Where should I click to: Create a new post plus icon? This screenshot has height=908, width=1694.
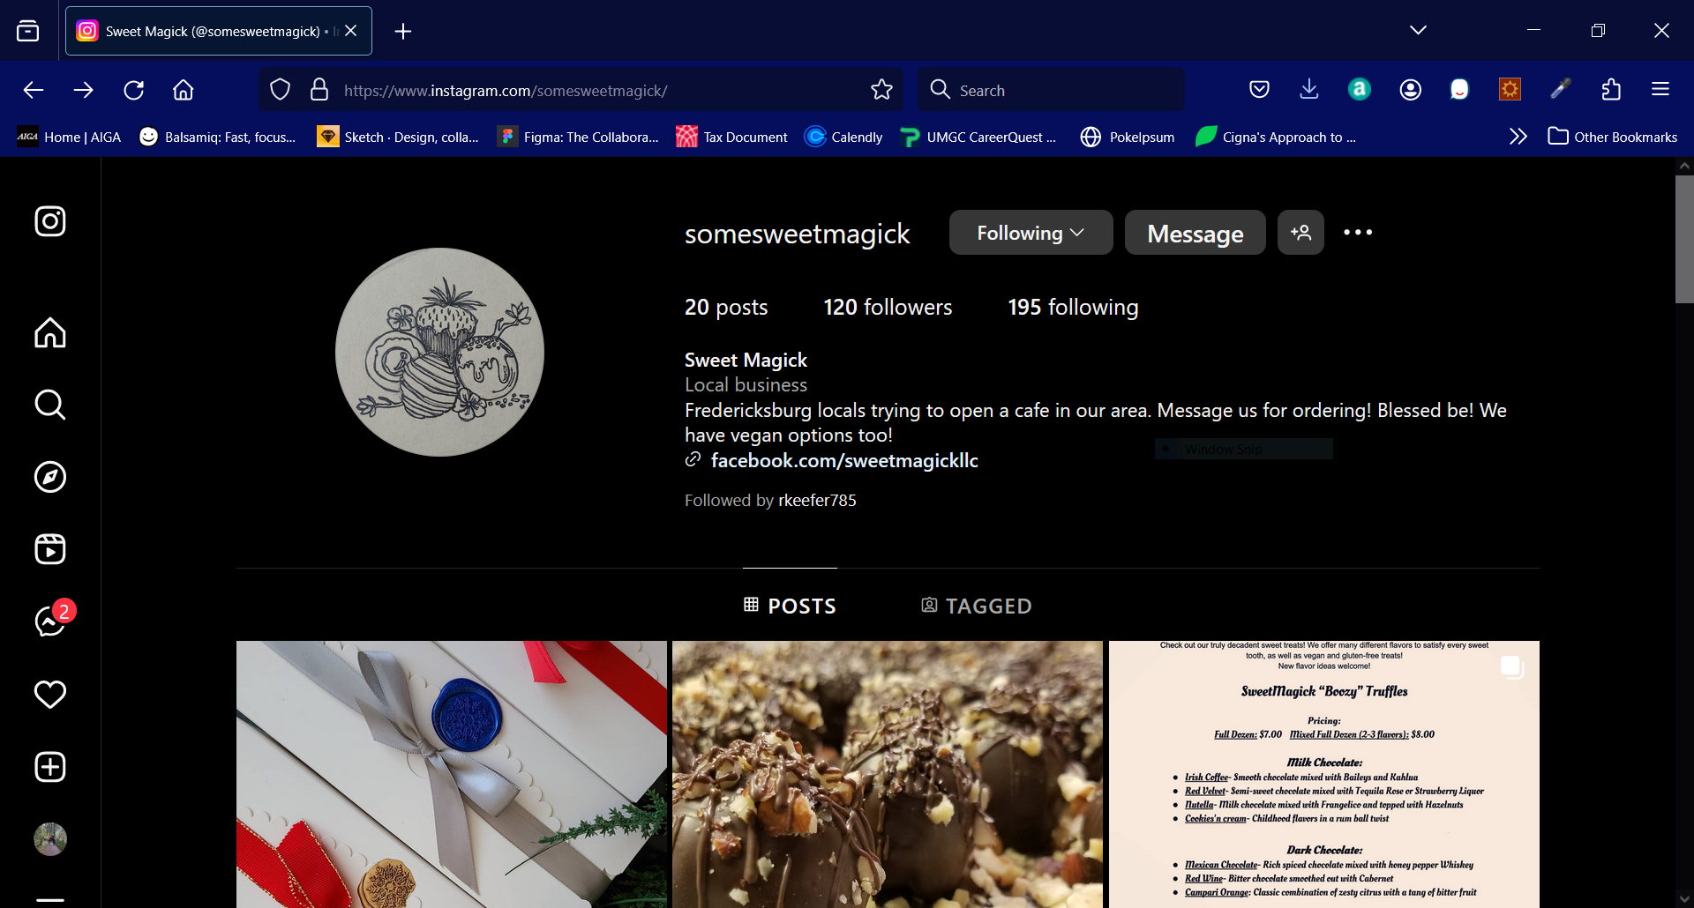pyautogui.click(x=50, y=767)
